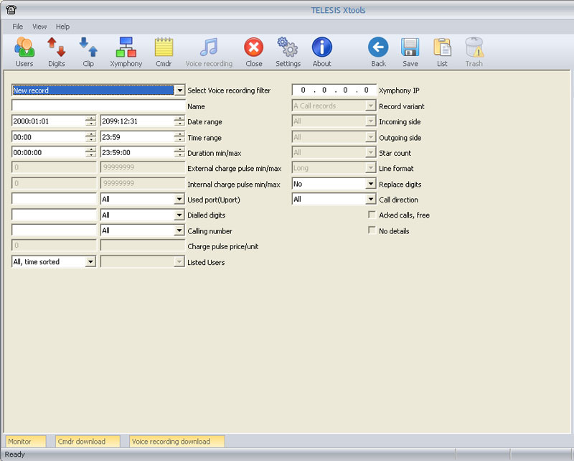574x461 pixels.
Task: Show the About info icon
Action: coord(322,52)
